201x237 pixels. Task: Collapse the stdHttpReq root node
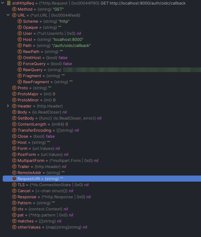3,3
